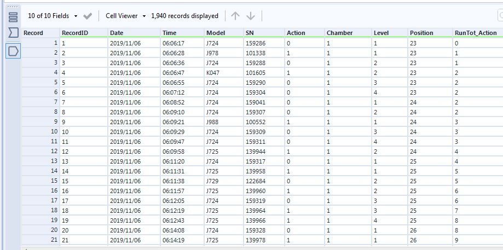This screenshot has width=503, height=250.
Task: Click time cell 06:06:17
Action: click(x=182, y=43)
